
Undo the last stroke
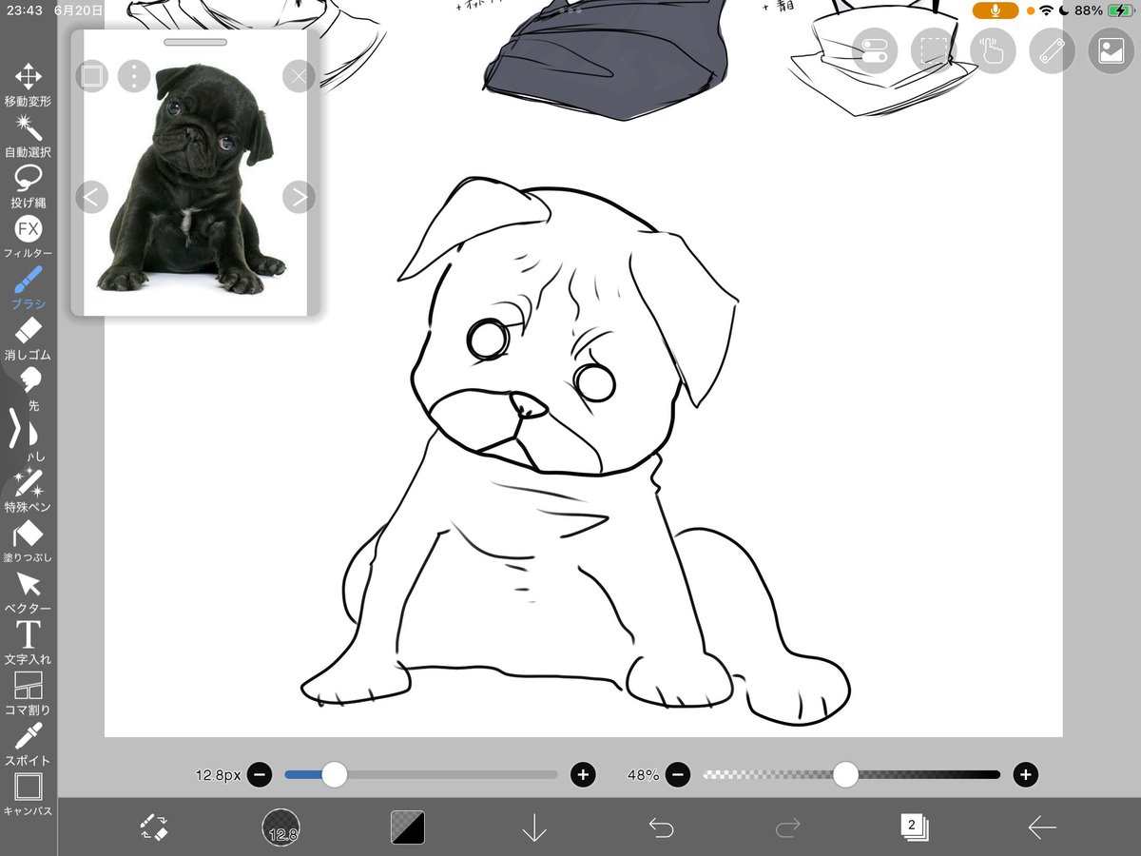click(661, 827)
